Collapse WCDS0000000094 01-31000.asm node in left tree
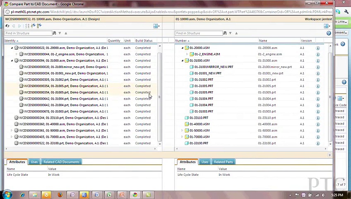 point(12,61)
